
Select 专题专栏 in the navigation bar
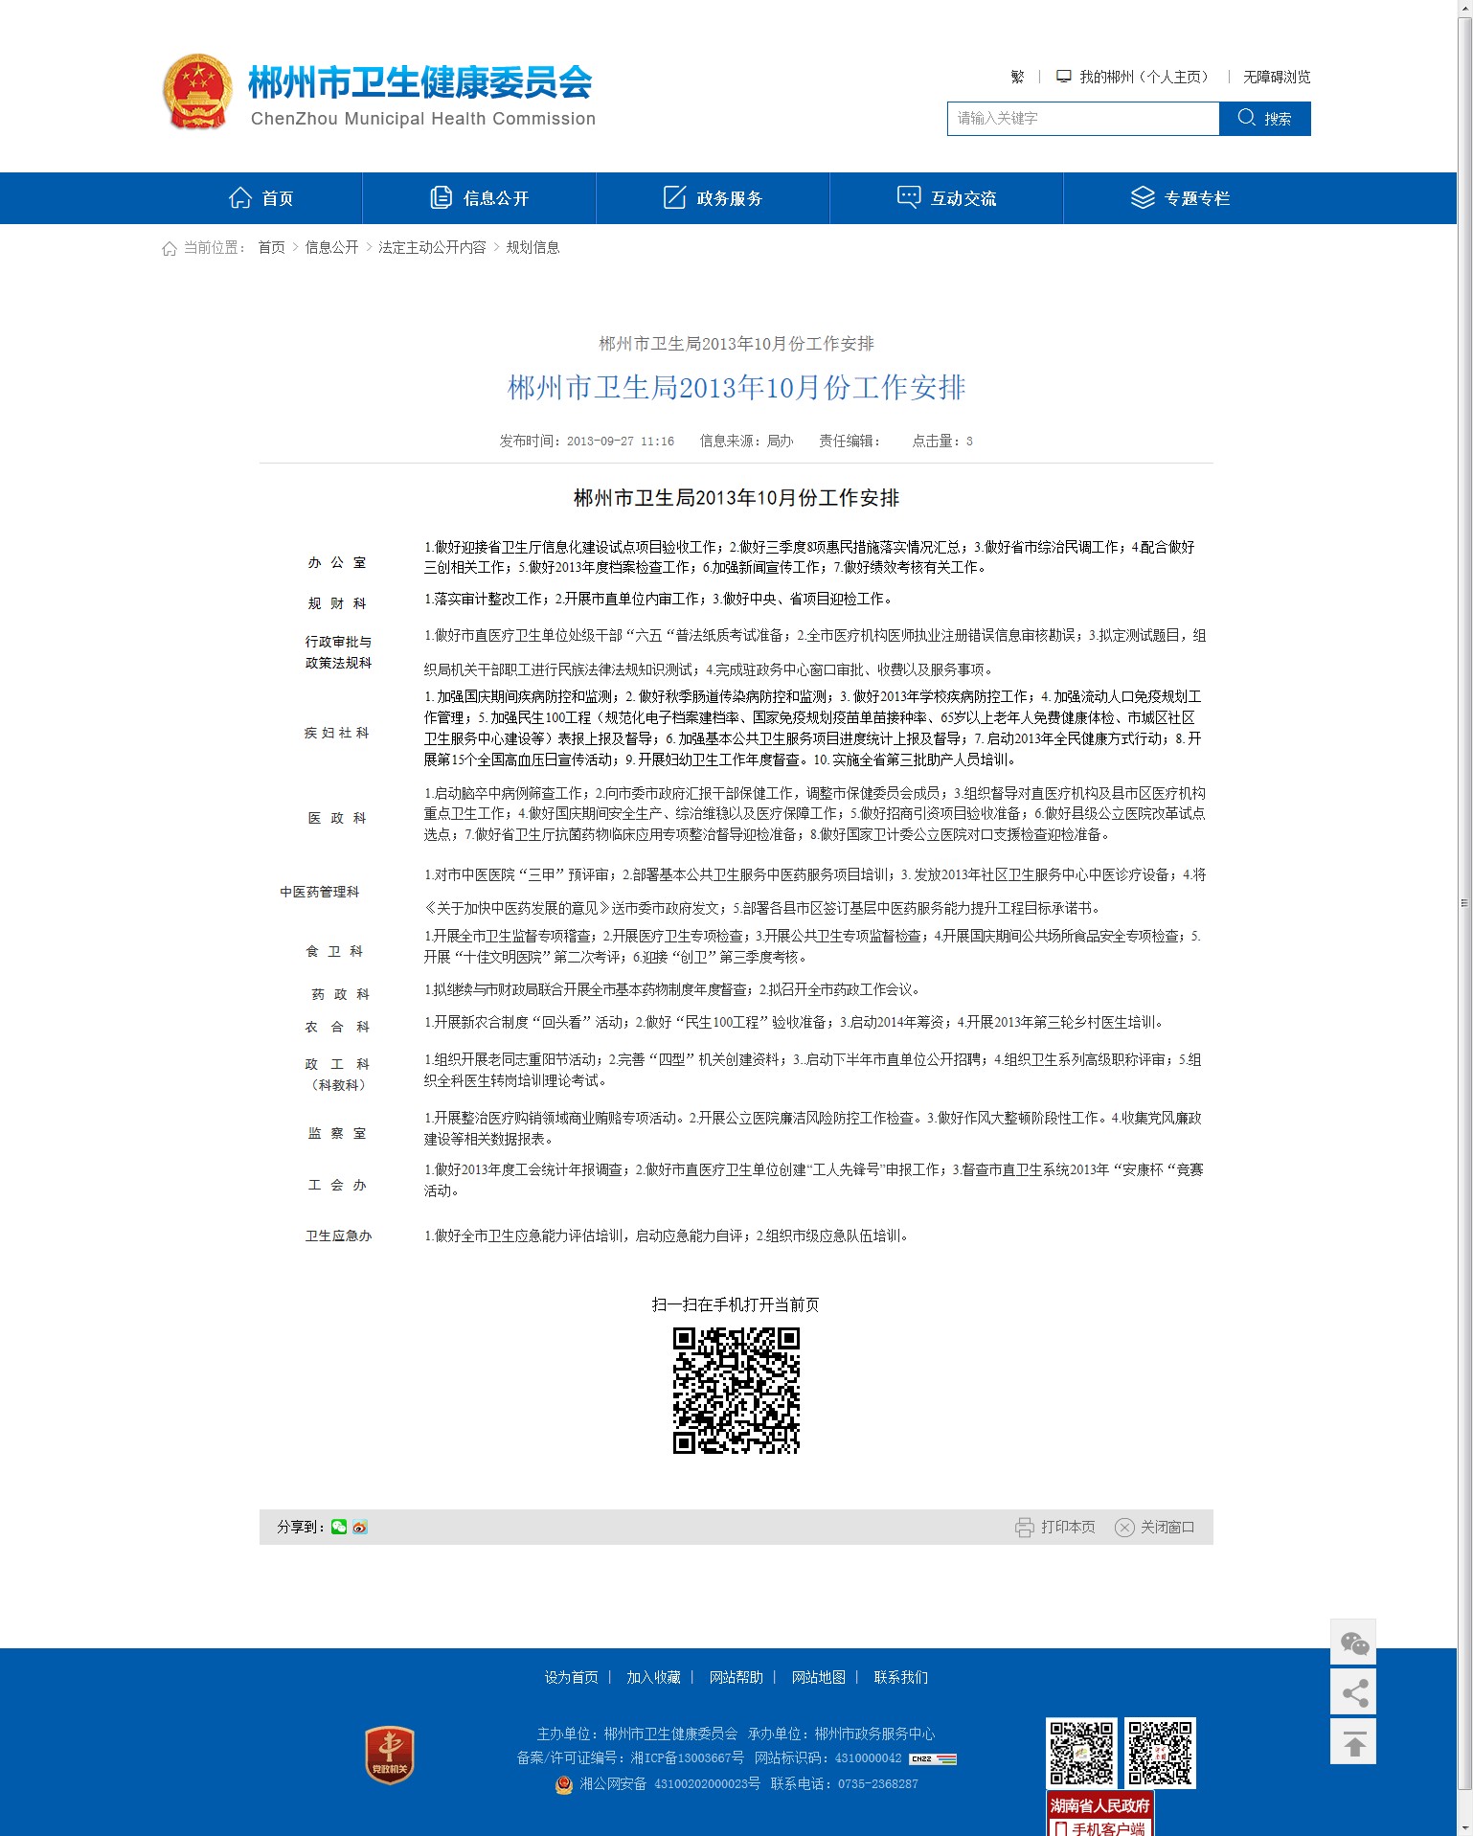click(x=1180, y=198)
